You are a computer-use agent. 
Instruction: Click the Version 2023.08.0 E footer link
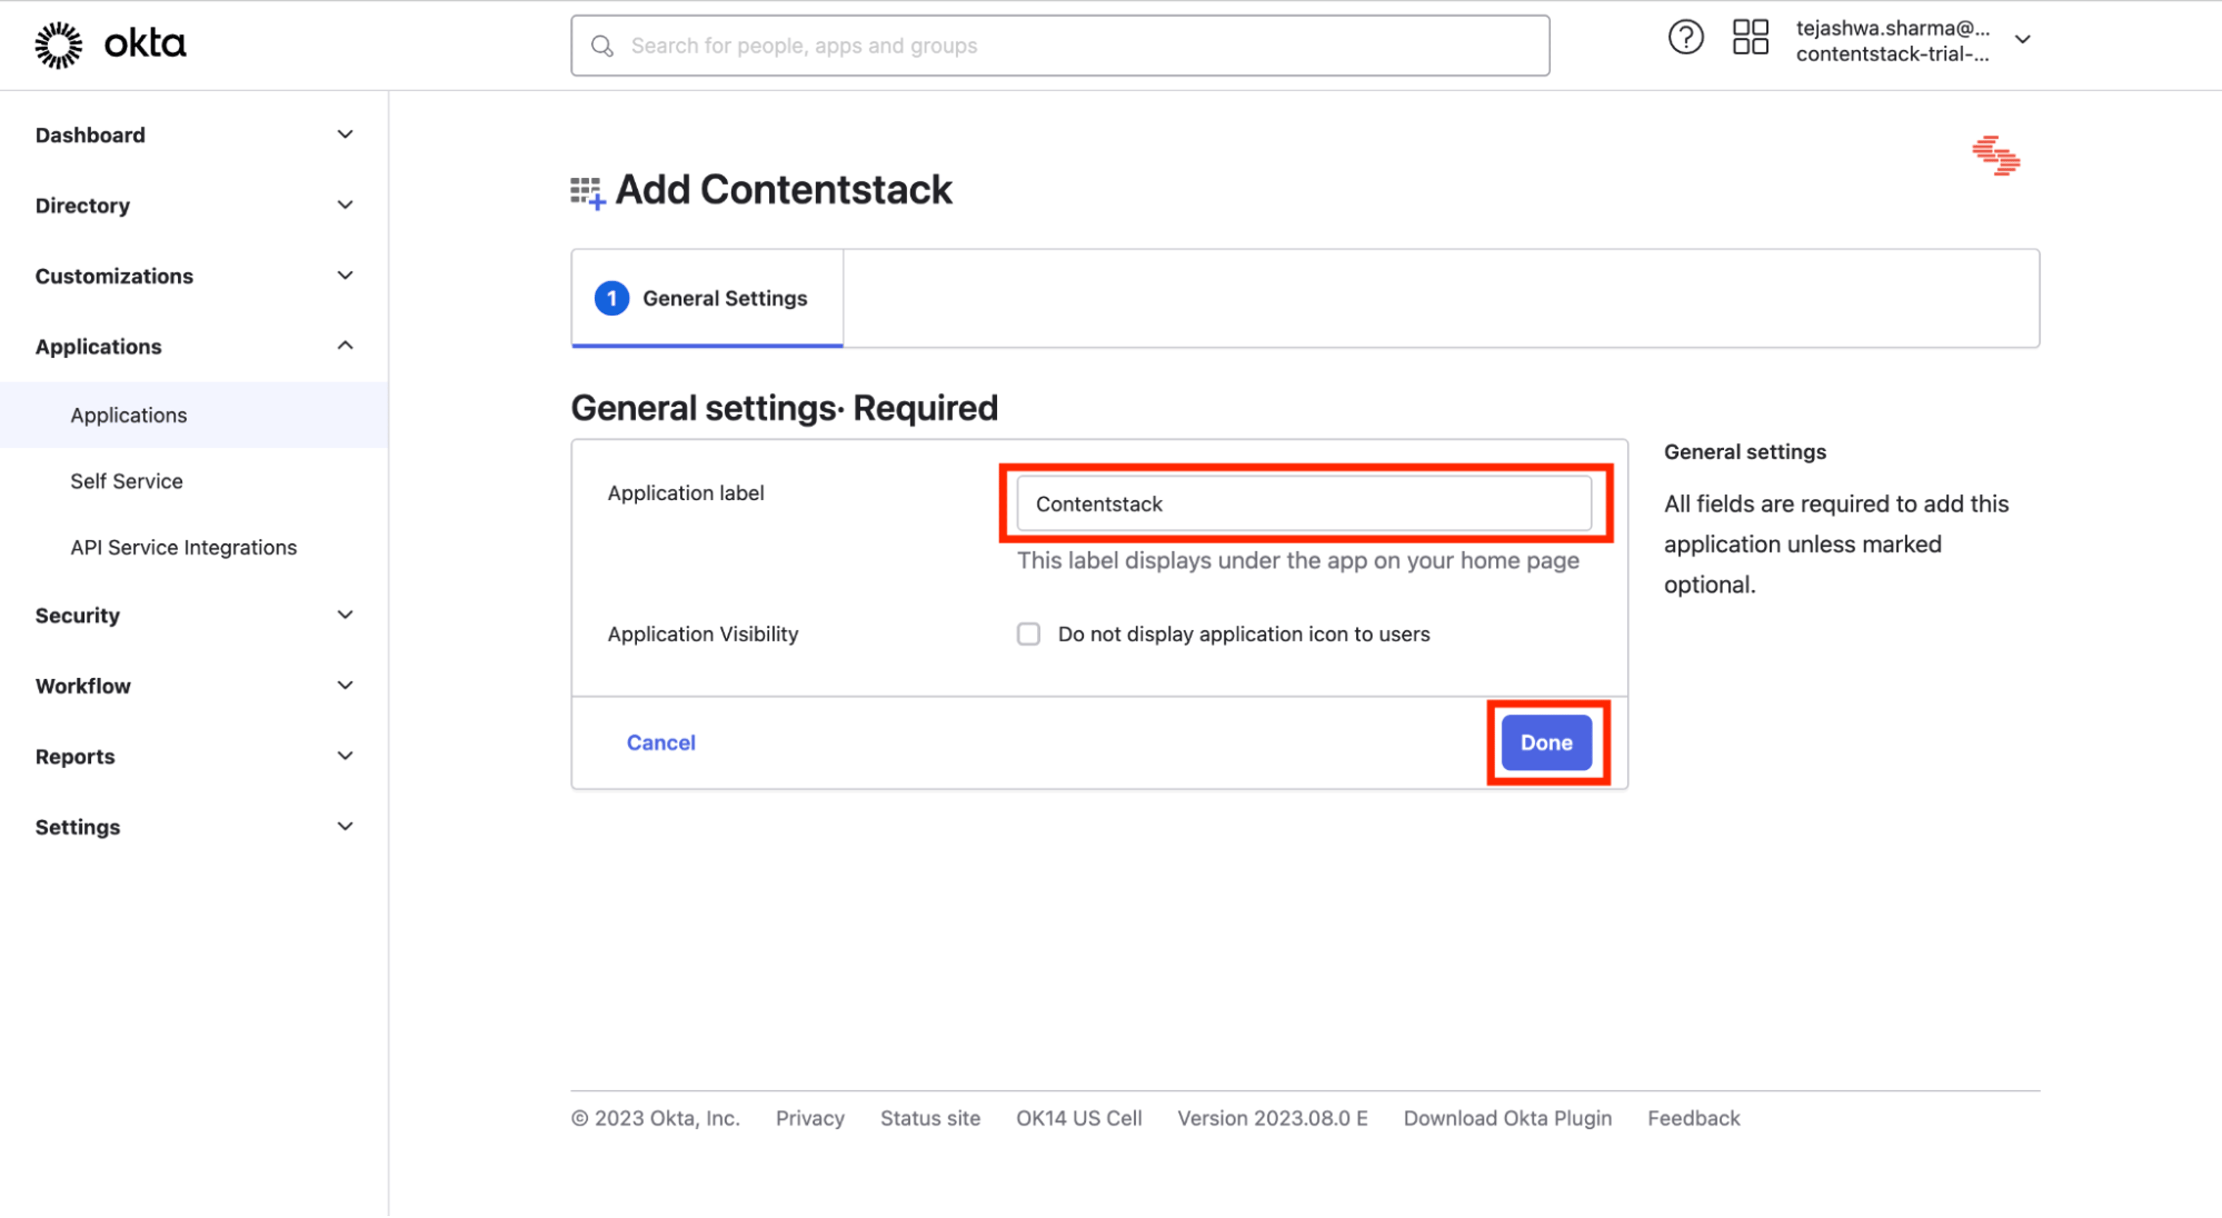pos(1273,1119)
